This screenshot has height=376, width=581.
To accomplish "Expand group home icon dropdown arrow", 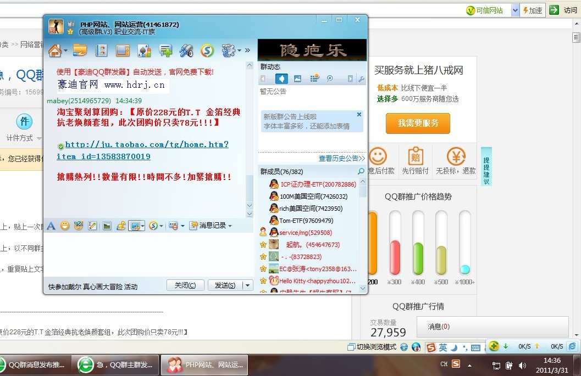I will (65, 50).
